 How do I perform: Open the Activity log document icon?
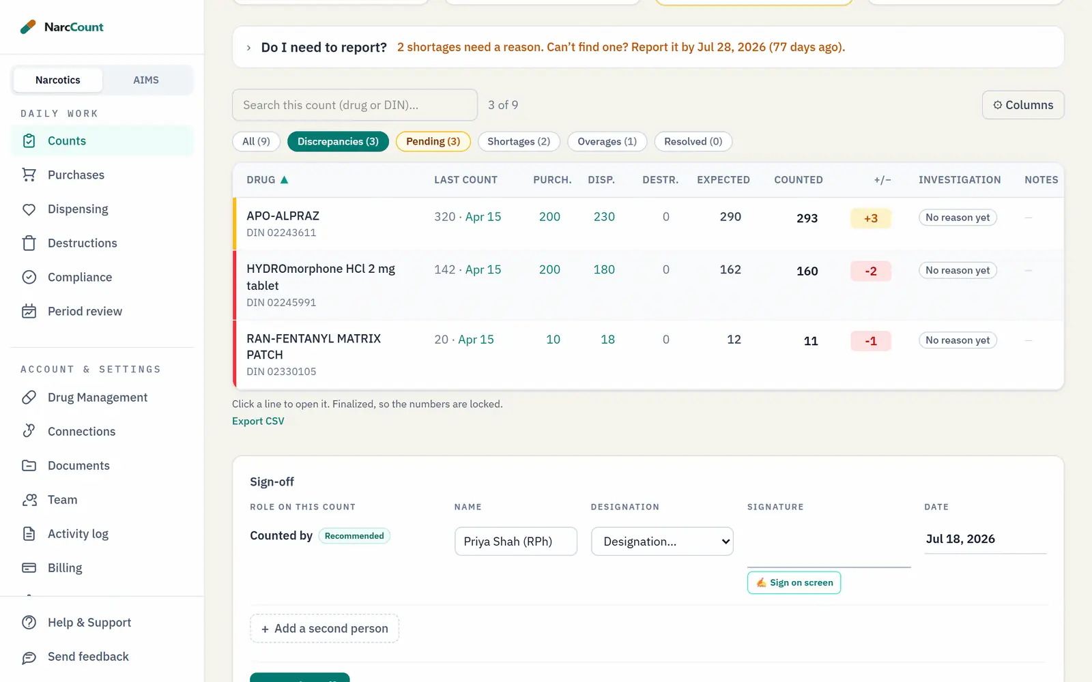29,533
